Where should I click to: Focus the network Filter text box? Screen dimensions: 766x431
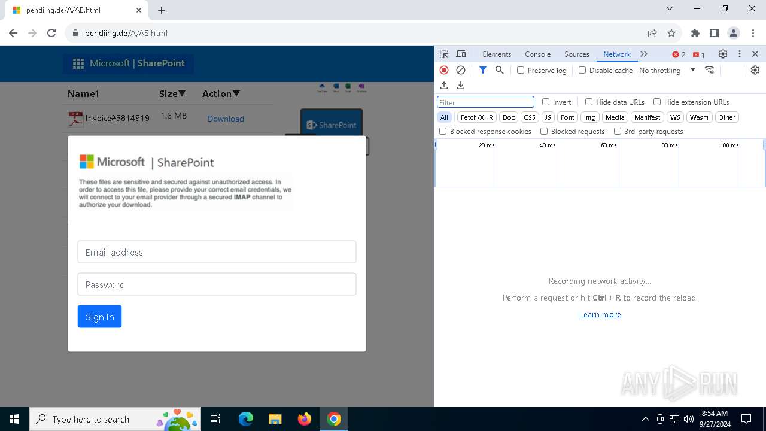485,102
